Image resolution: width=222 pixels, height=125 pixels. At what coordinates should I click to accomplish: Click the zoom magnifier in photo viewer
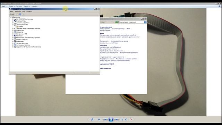92,119
